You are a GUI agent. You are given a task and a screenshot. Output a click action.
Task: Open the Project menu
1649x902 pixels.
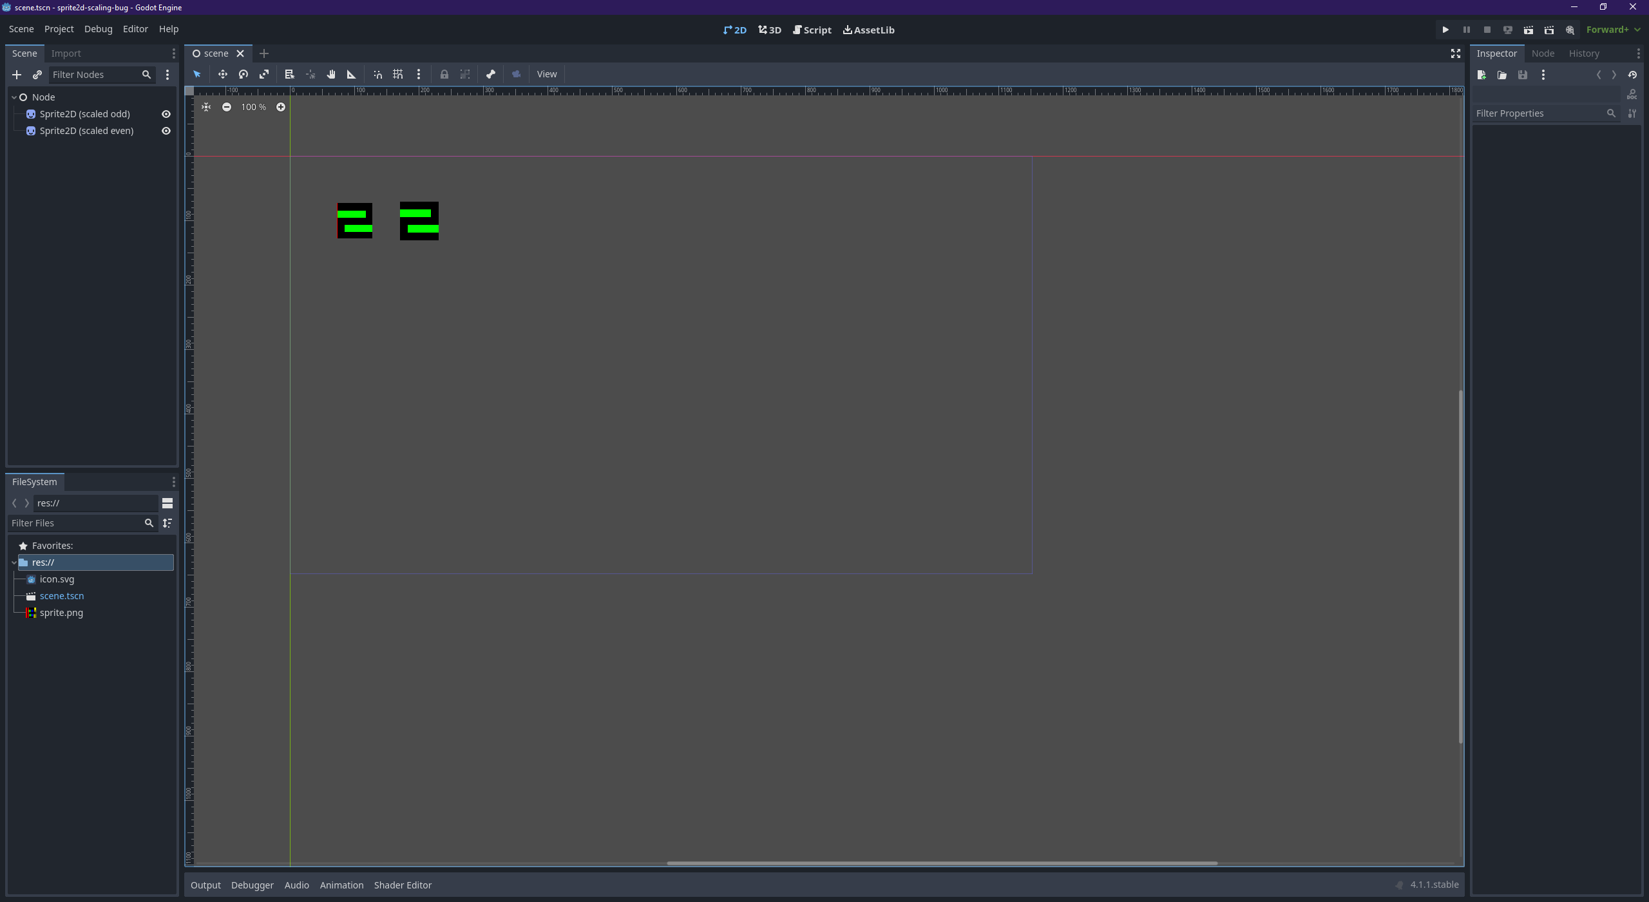59,28
